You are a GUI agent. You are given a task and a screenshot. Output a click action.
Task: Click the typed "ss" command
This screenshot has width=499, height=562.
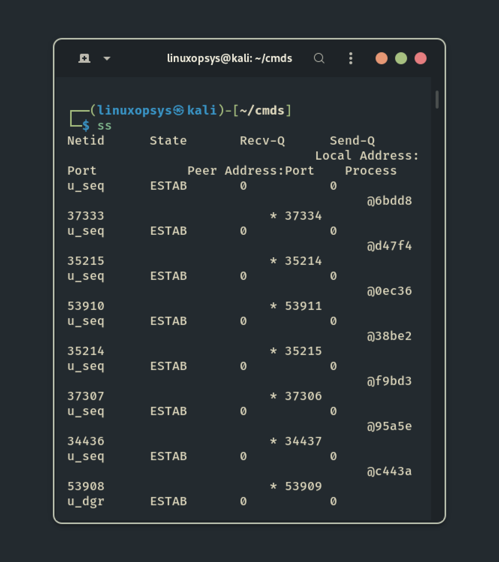[x=104, y=126]
